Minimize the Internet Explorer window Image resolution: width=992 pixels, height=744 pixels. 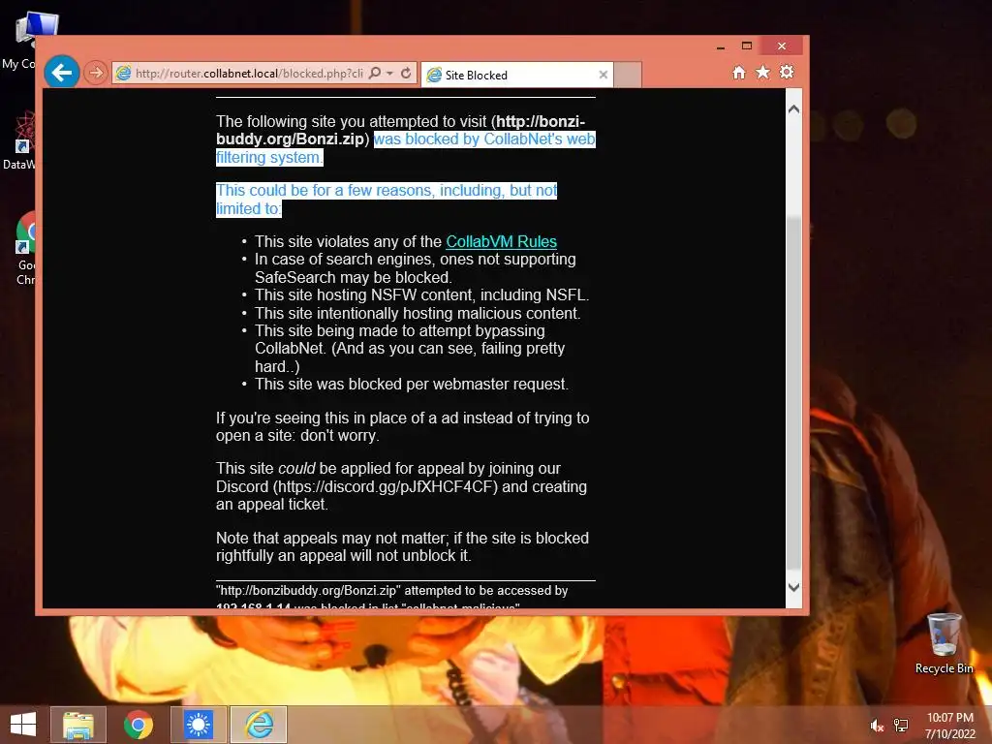point(720,46)
